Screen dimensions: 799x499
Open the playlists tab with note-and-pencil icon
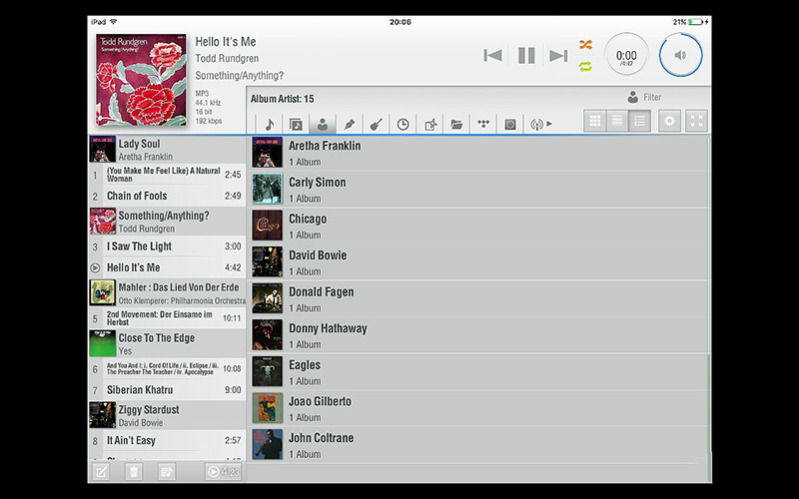tap(430, 124)
